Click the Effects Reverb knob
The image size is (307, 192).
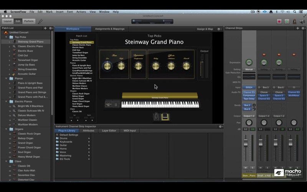[x=186, y=66]
